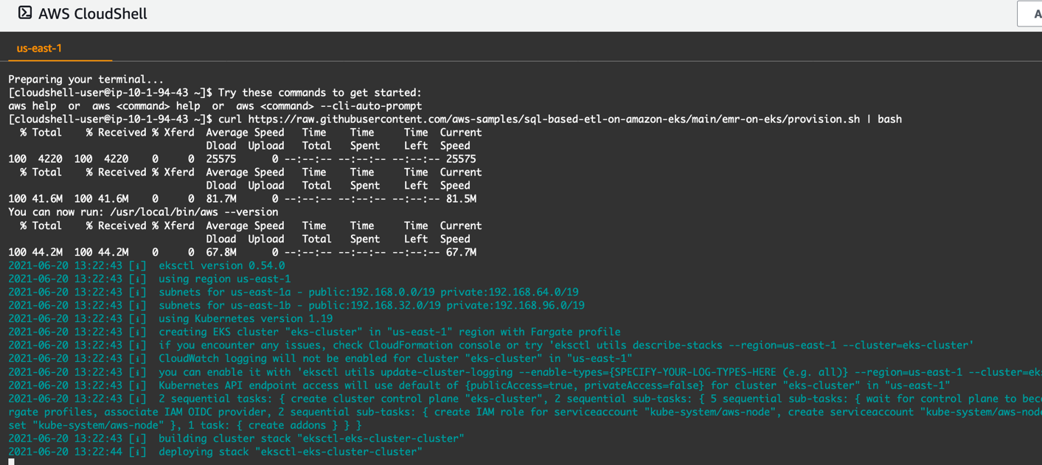Click the '100 41.6M' download progress row

[242, 198]
